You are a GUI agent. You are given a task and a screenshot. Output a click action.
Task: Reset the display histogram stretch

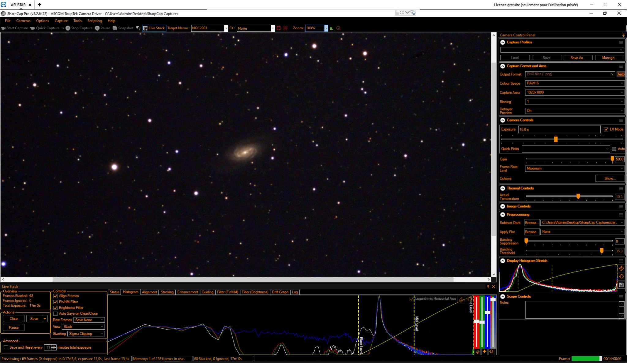coord(621,276)
